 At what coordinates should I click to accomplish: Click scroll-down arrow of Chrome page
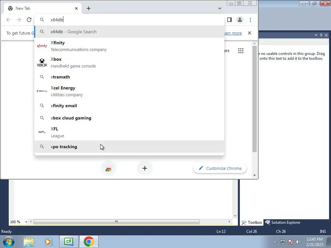(x=255, y=175)
